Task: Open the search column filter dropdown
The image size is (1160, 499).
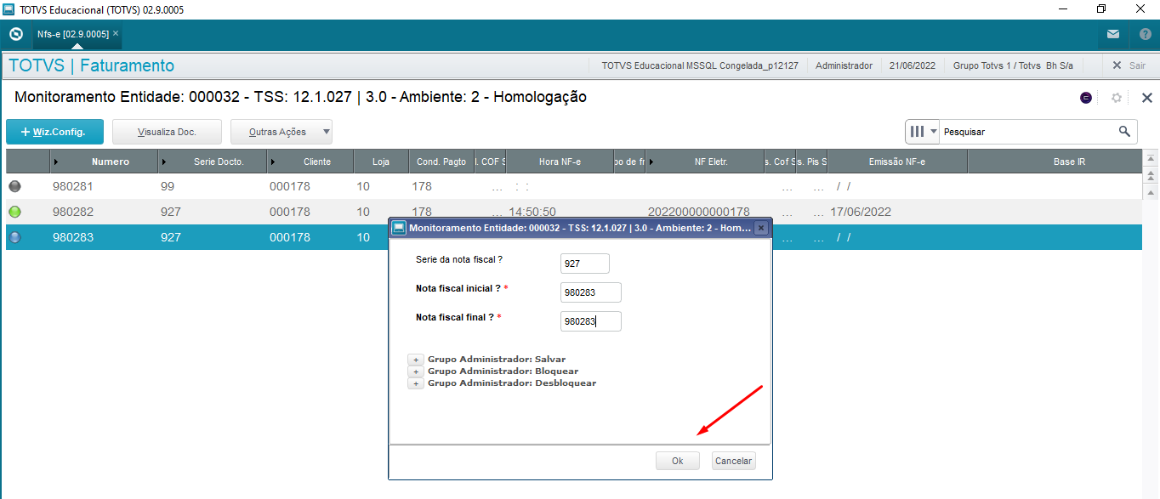Action: [924, 132]
